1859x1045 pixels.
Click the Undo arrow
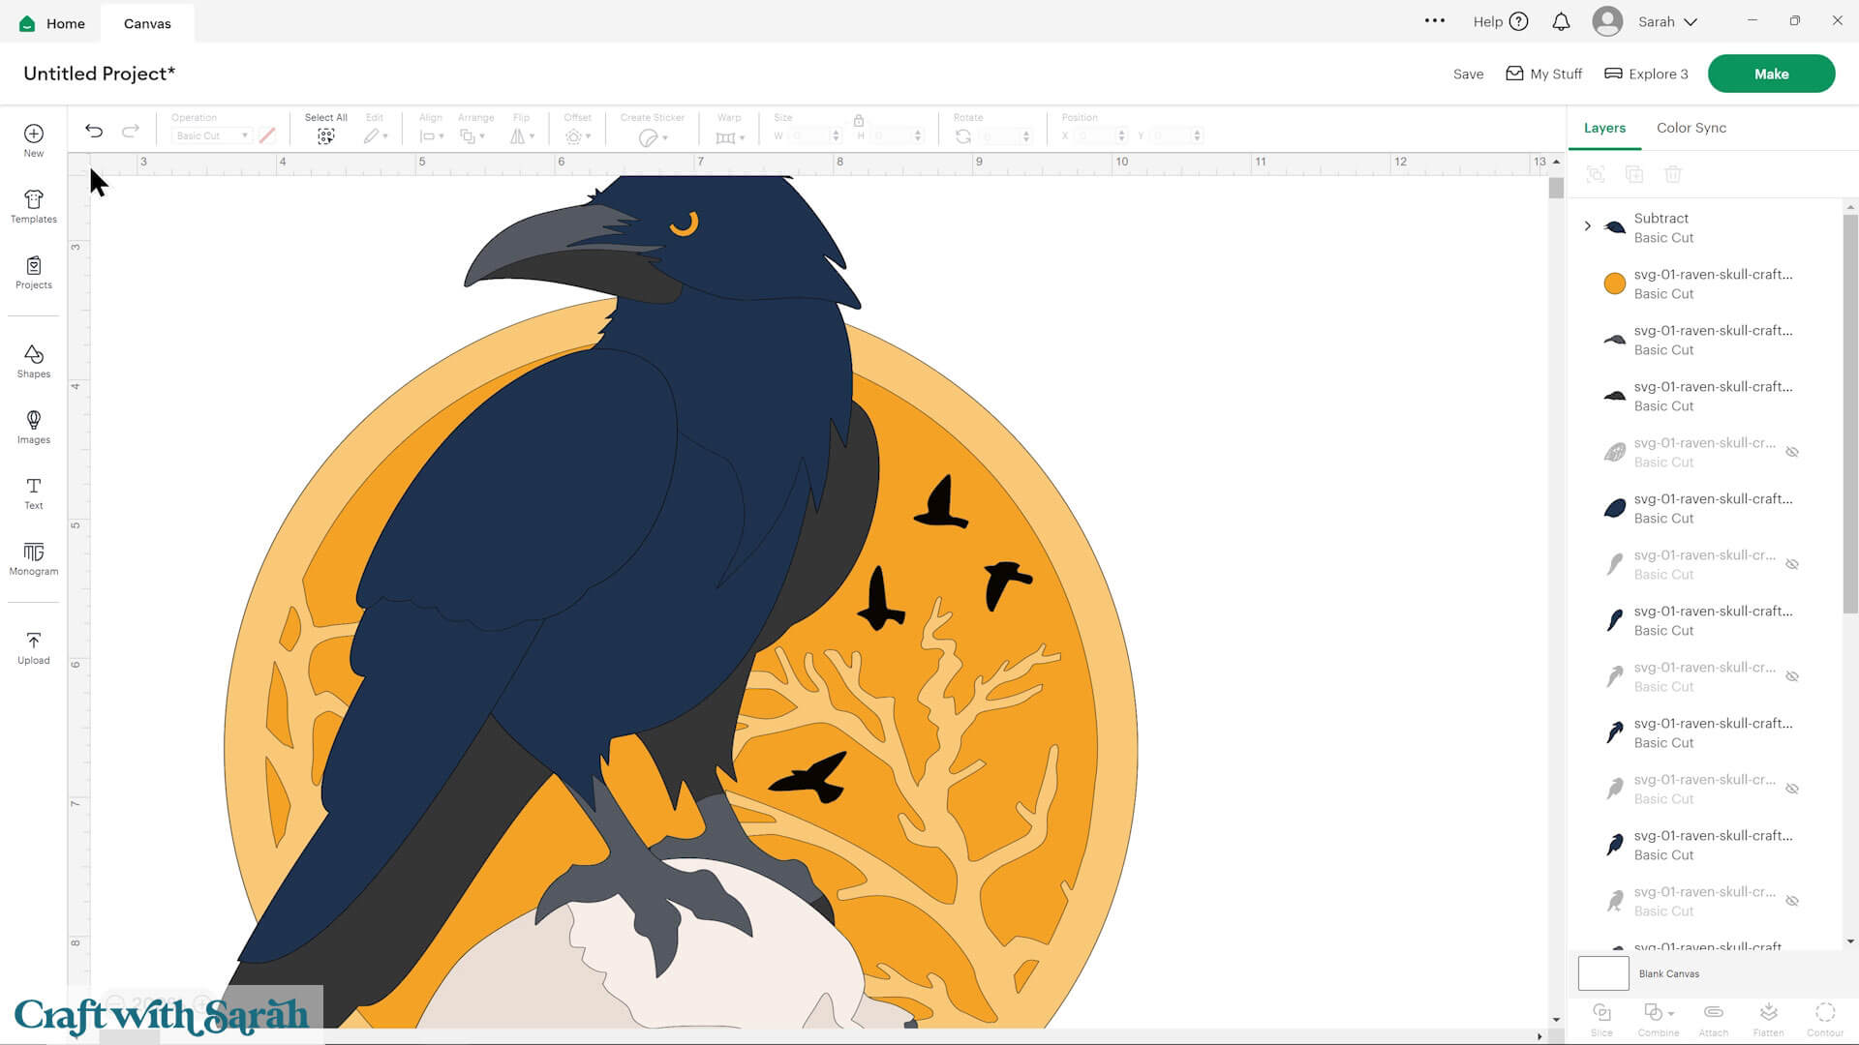[94, 129]
